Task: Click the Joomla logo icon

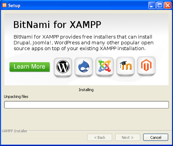Action: click(105, 66)
